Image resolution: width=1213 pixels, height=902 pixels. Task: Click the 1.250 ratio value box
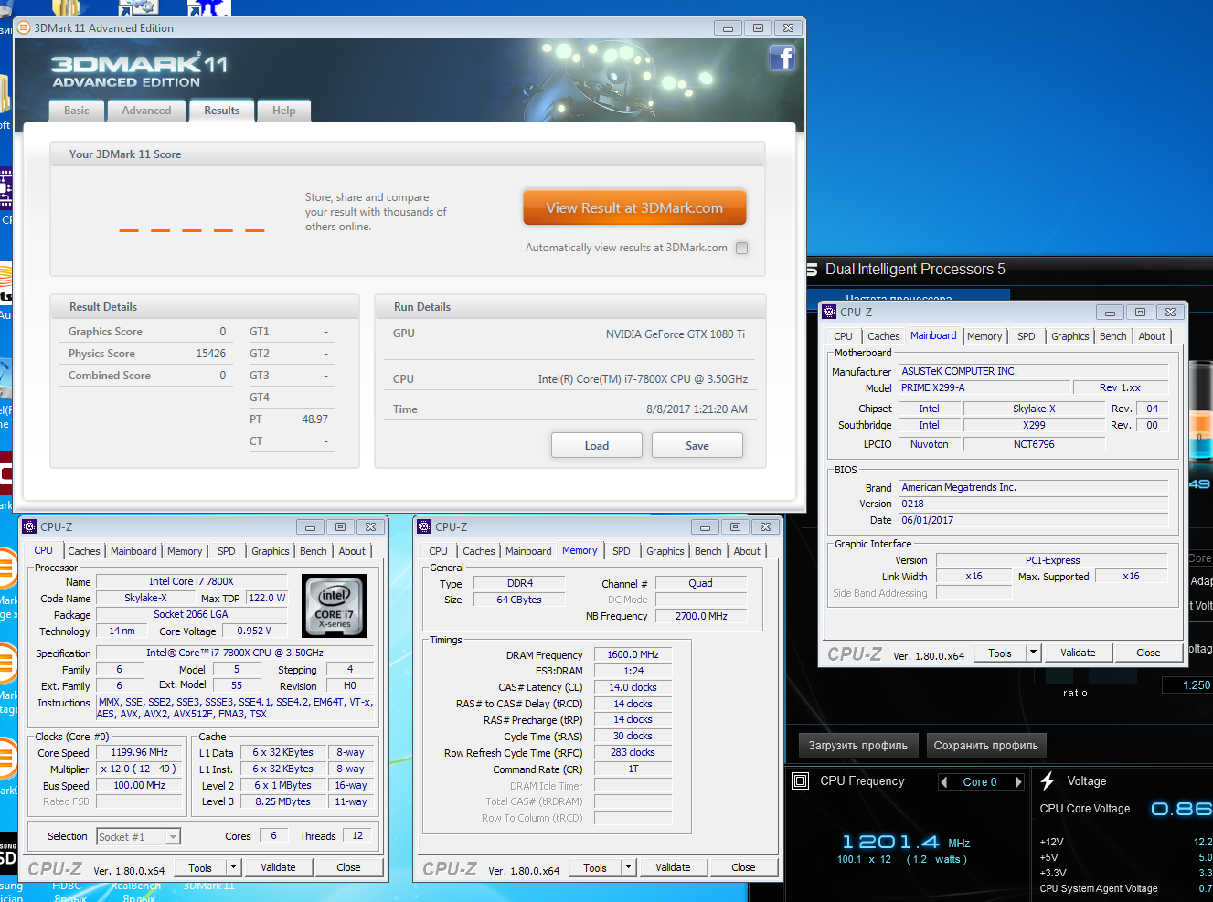(x=1187, y=684)
